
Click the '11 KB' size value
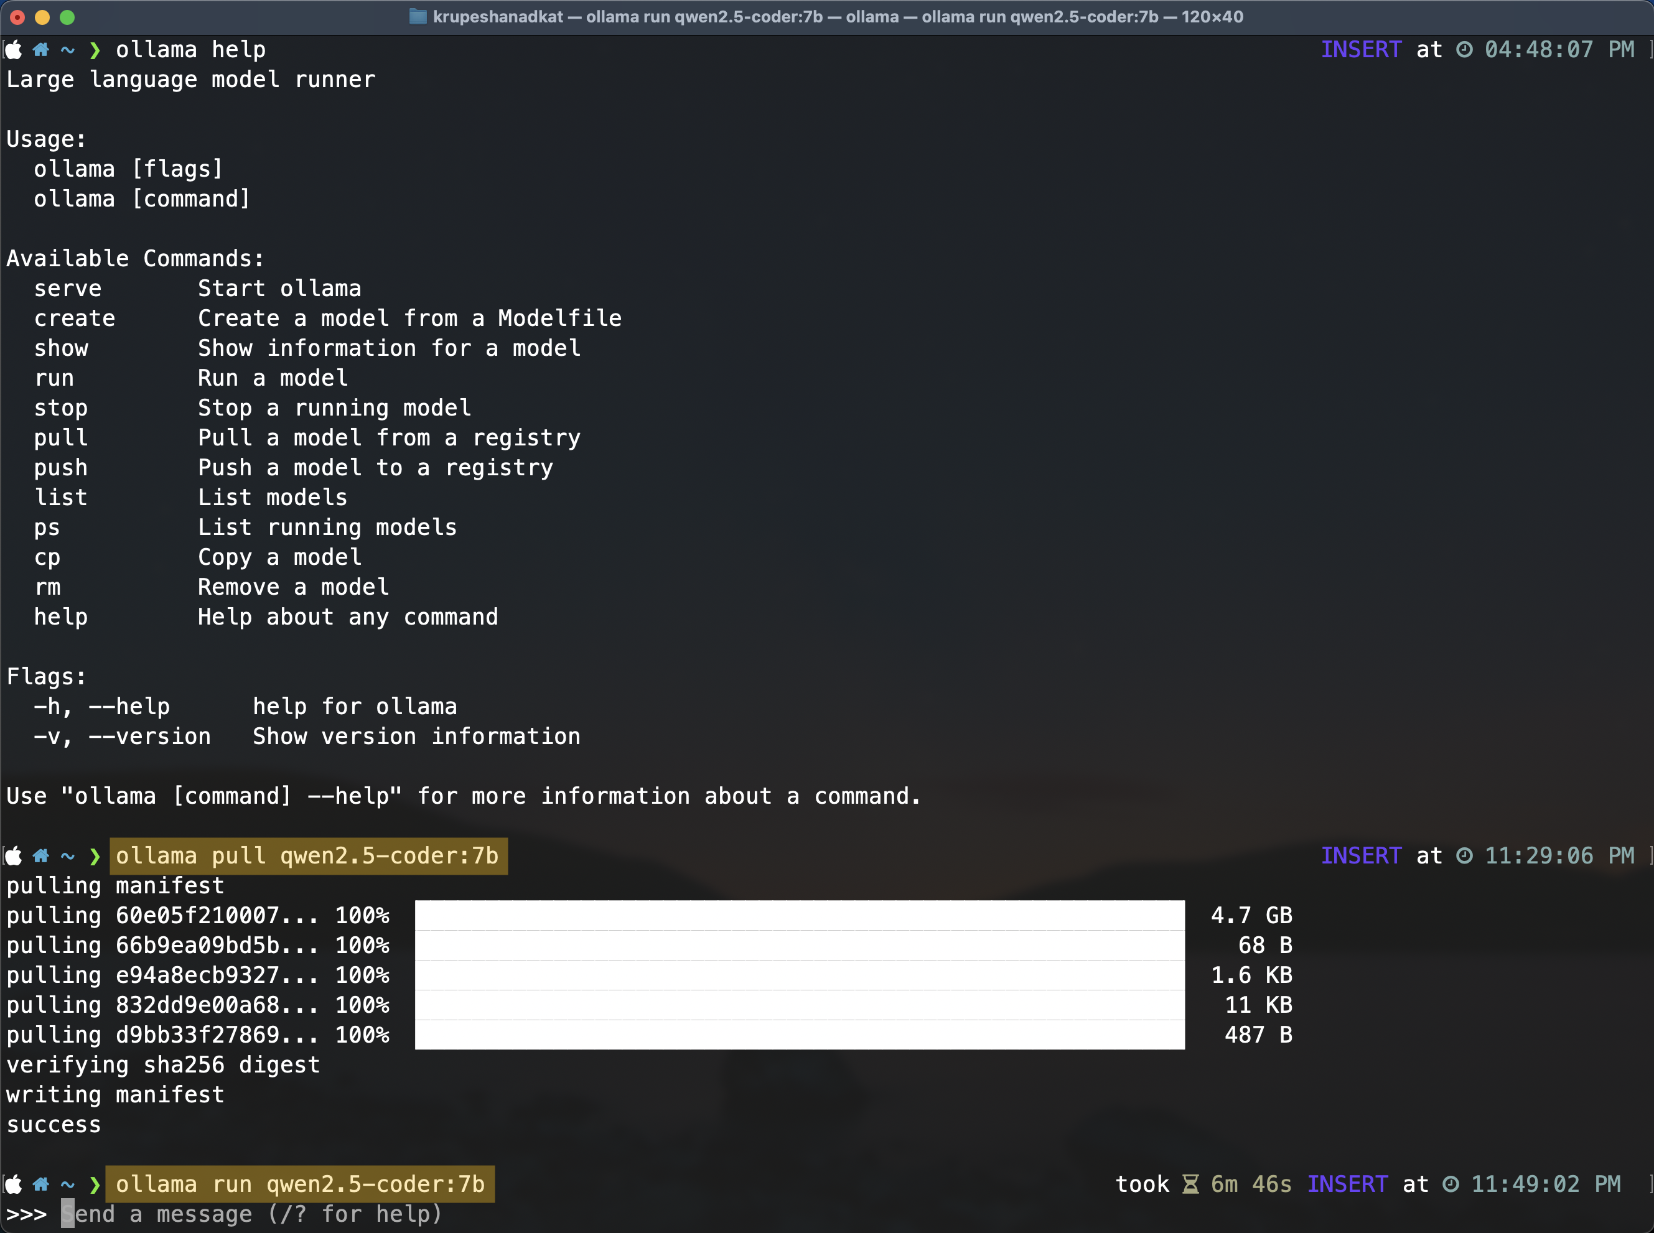pos(1258,1005)
